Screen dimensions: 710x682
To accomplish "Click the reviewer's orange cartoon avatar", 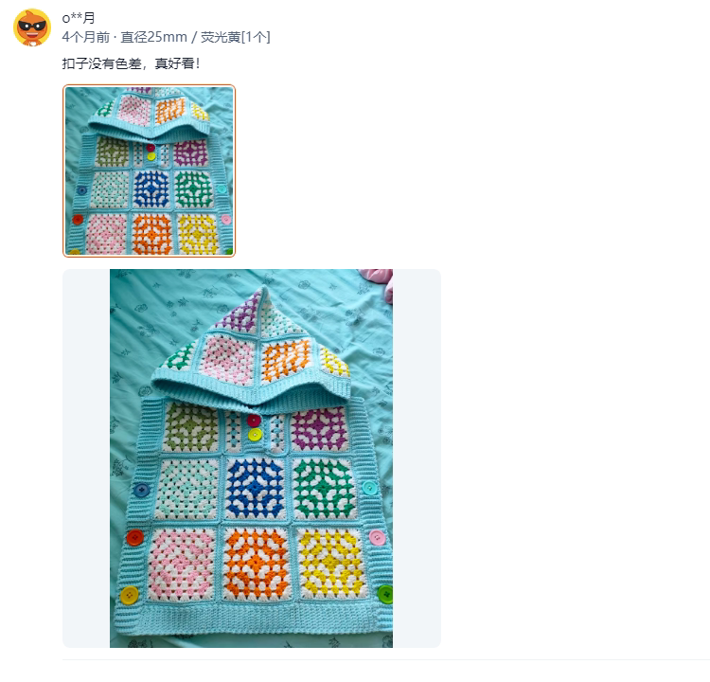I will pyautogui.click(x=32, y=27).
